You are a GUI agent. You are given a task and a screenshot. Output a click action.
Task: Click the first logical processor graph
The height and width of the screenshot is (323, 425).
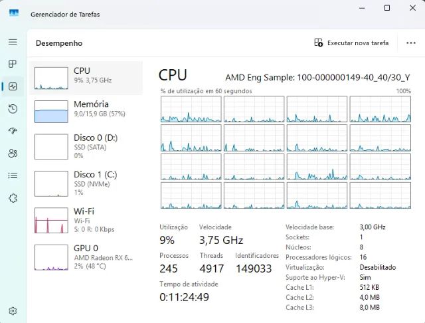[x=191, y=109]
